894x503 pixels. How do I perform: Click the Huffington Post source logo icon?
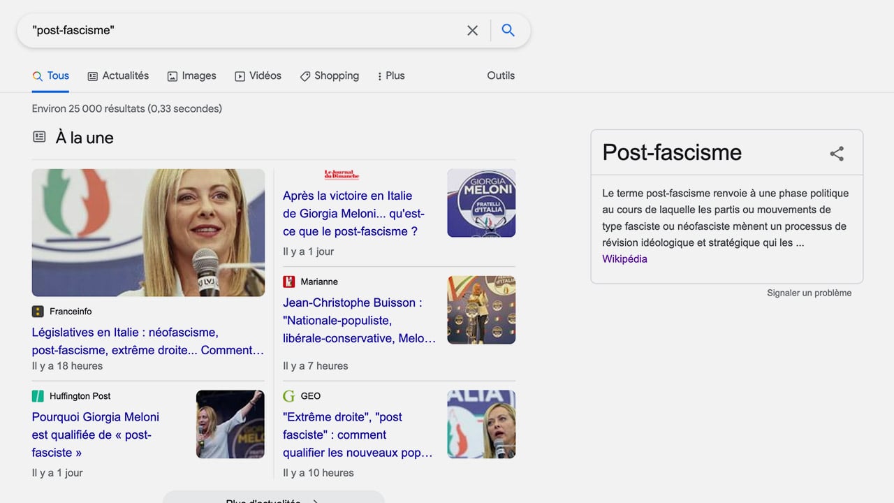pos(38,396)
